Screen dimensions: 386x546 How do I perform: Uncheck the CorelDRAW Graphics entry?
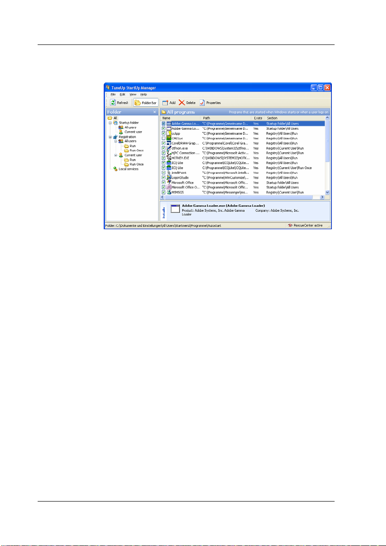coord(163,143)
